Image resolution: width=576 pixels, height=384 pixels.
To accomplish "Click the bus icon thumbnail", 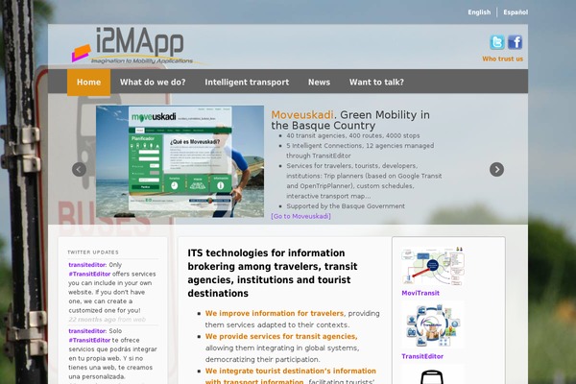I will (x=433, y=374).
